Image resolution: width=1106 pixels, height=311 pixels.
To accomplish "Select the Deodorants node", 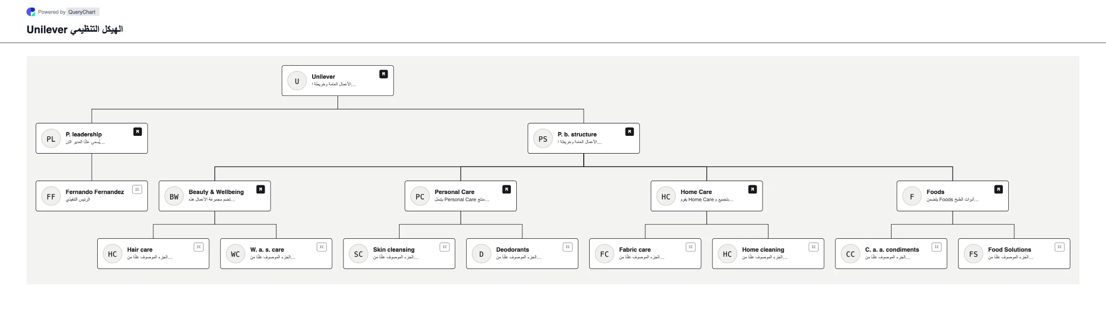I will 522,254.
